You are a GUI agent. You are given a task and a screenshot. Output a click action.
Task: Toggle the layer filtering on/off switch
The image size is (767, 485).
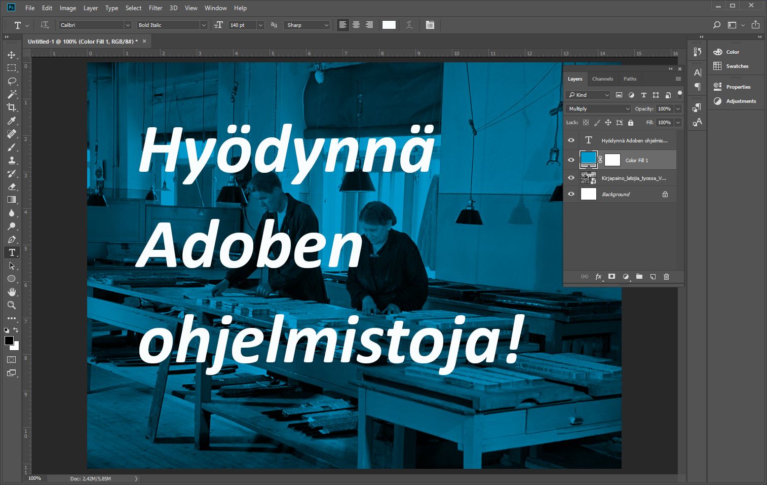pyautogui.click(x=680, y=94)
